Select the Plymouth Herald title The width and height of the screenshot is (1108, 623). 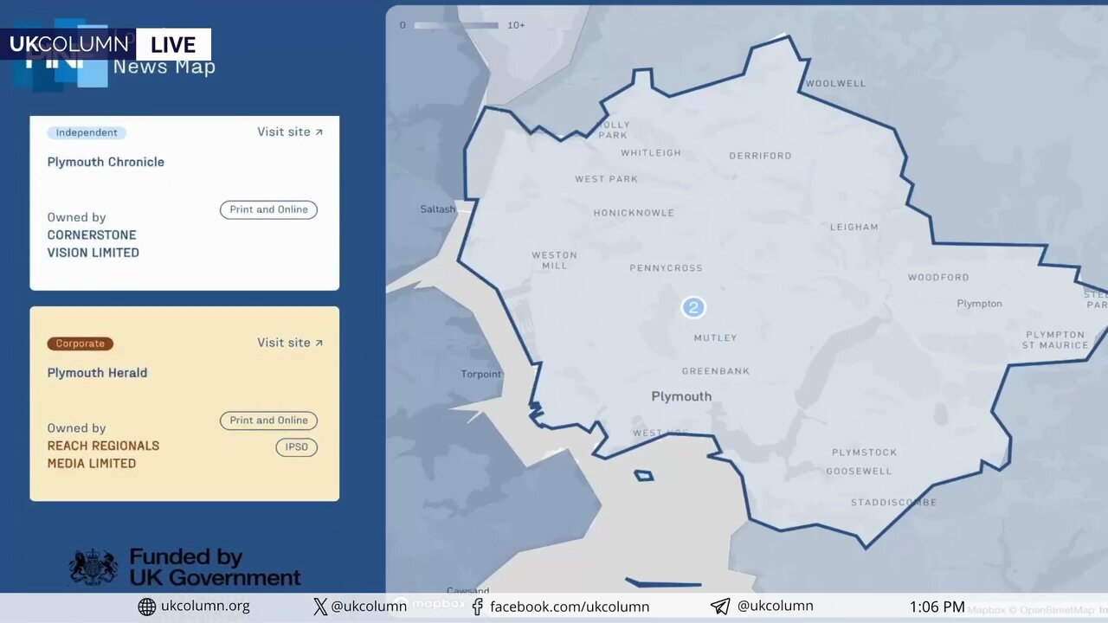(97, 373)
